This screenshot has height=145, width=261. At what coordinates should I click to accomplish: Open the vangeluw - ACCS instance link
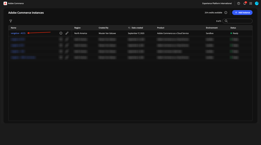pos(18,33)
